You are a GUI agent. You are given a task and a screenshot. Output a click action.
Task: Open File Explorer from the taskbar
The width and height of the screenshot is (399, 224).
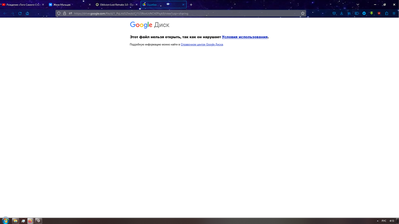pos(16,221)
